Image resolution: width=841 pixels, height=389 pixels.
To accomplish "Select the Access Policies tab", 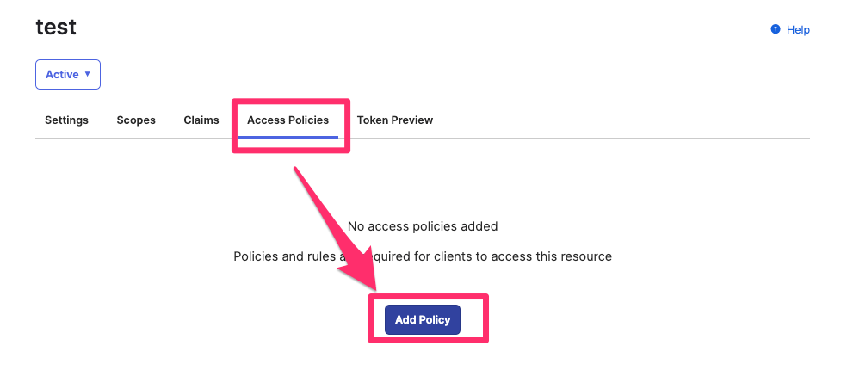I will coord(288,120).
